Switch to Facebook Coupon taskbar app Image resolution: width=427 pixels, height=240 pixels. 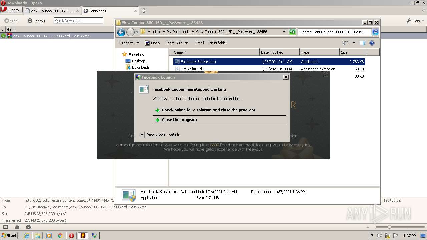(x=83, y=235)
